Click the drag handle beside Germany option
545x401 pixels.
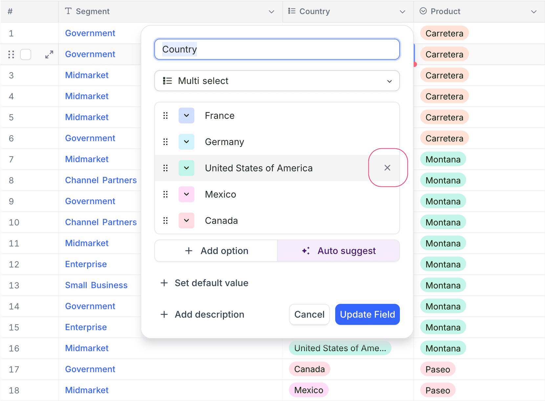click(x=165, y=142)
